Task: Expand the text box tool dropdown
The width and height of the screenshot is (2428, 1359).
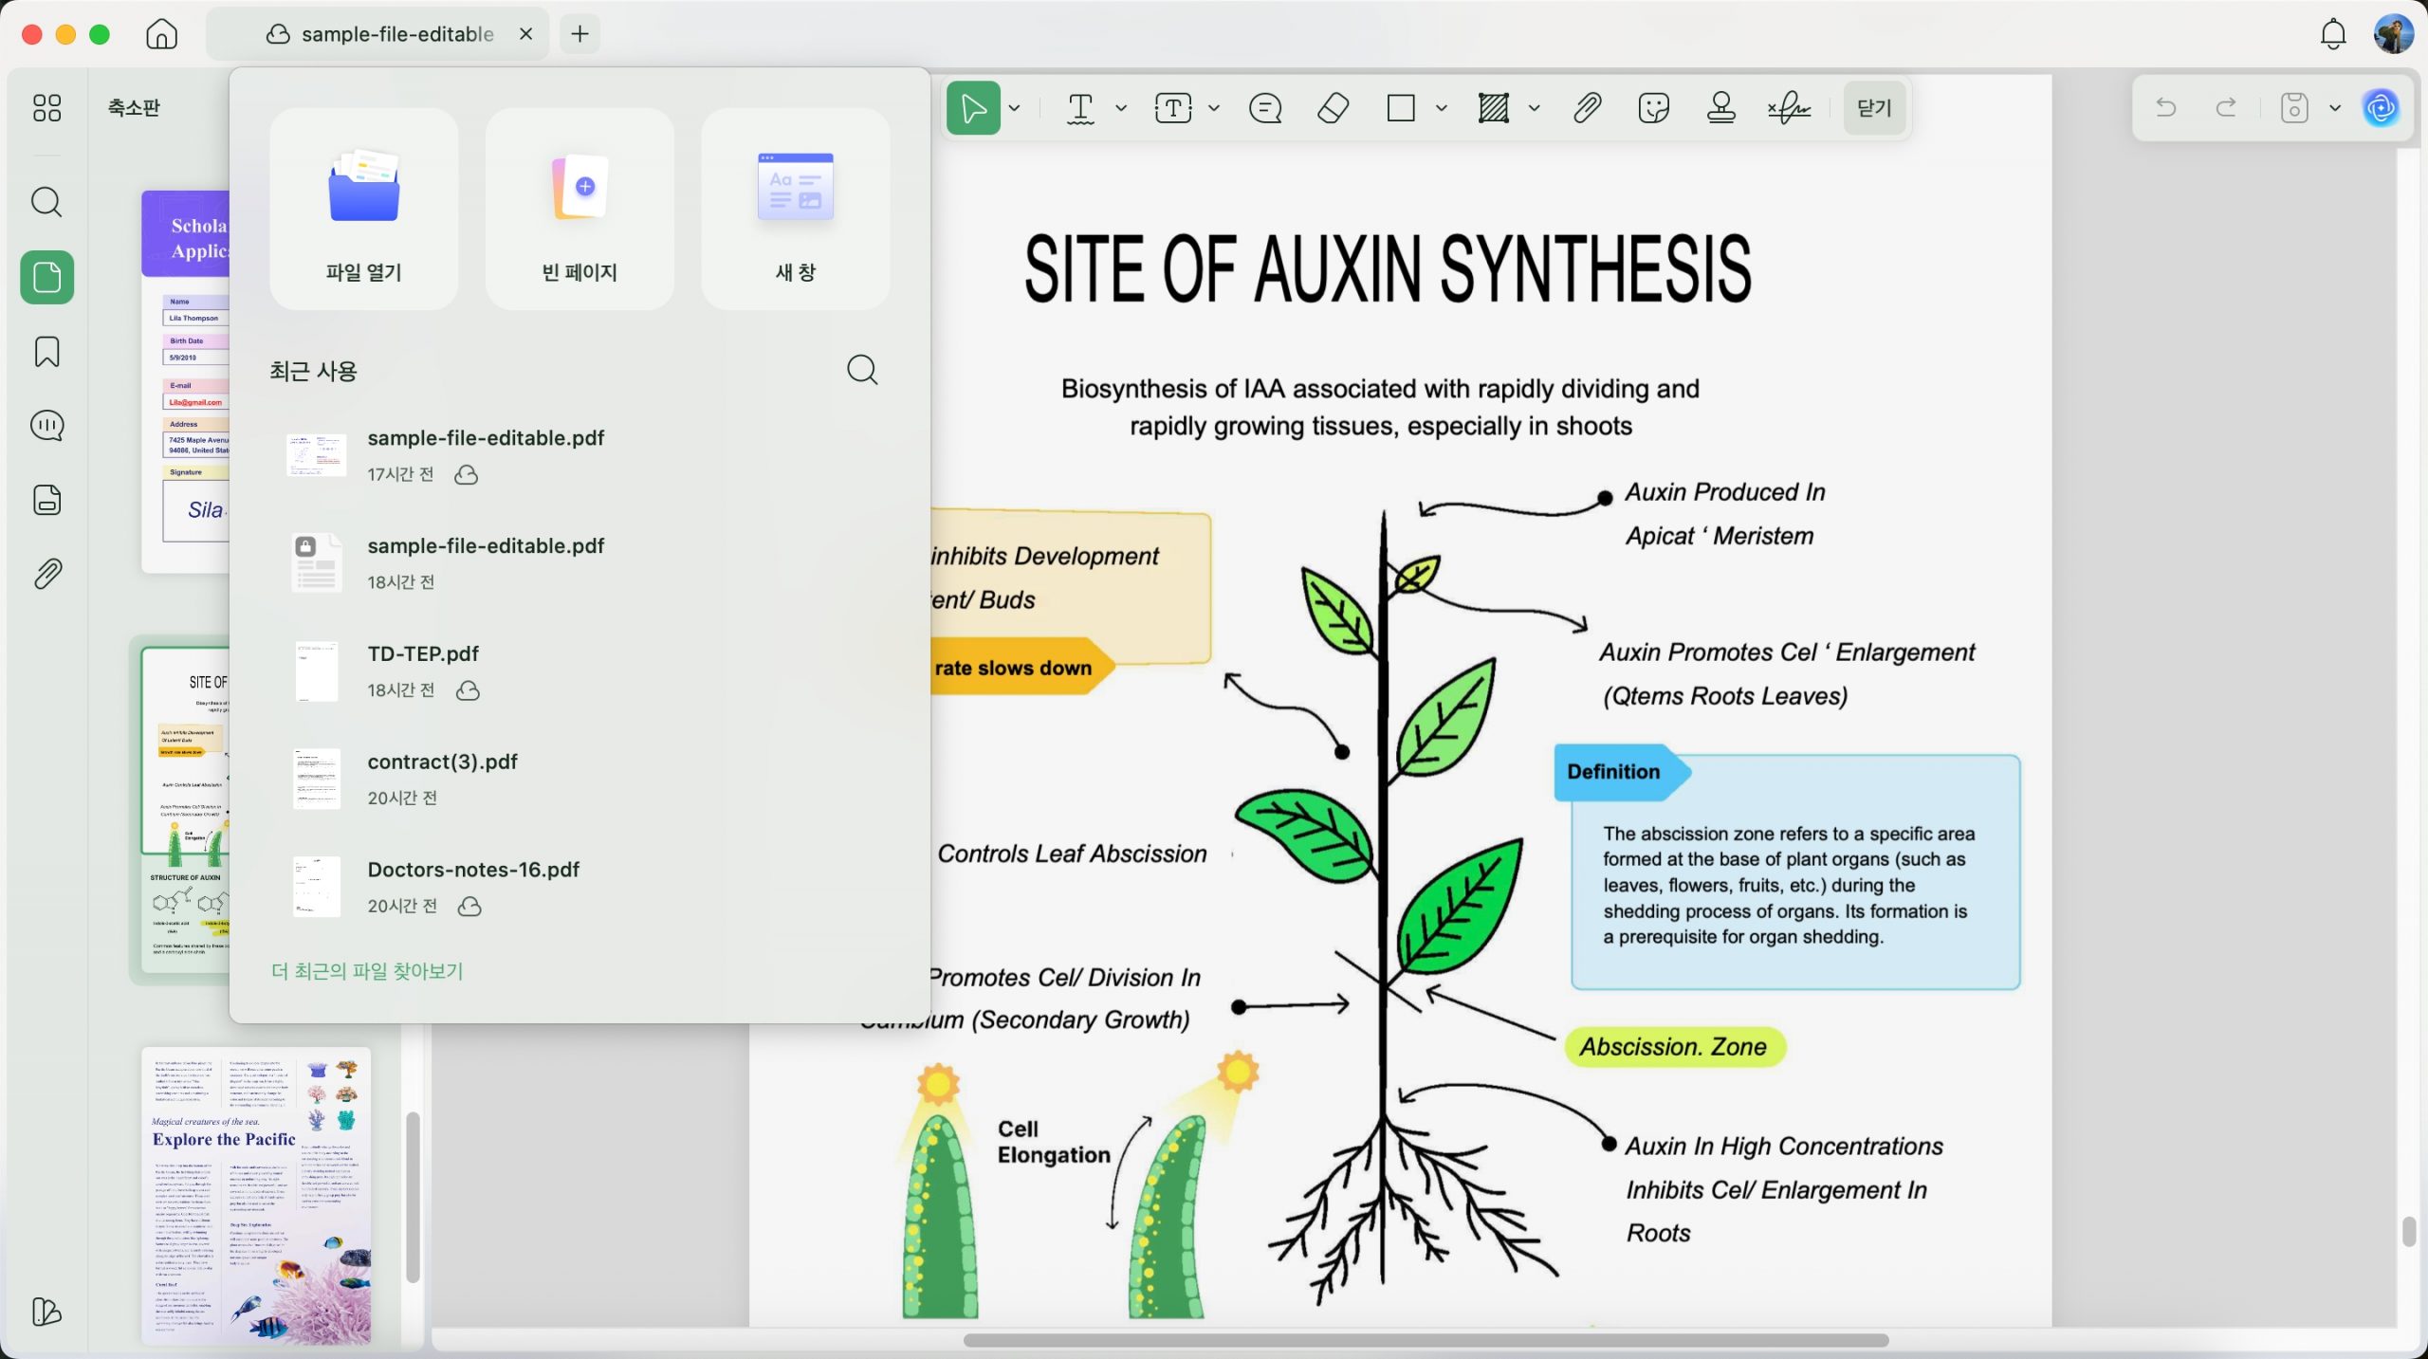Action: [1214, 108]
